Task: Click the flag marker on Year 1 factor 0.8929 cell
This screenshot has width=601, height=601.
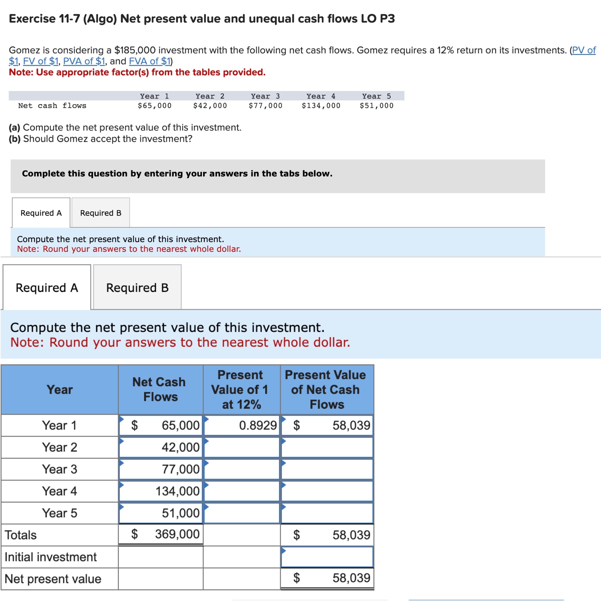Action: pyautogui.click(x=206, y=419)
